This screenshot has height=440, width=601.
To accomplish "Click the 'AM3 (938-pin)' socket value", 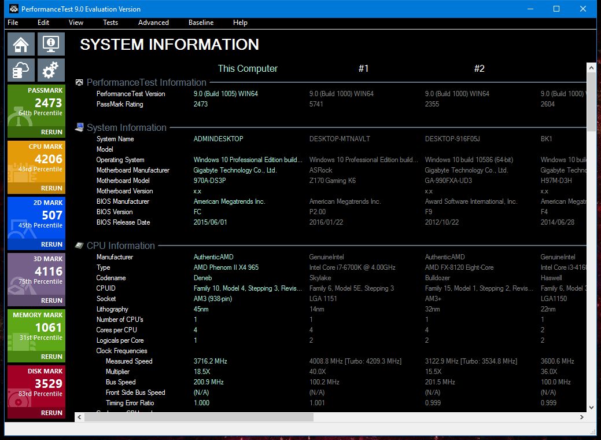I will [x=213, y=299].
